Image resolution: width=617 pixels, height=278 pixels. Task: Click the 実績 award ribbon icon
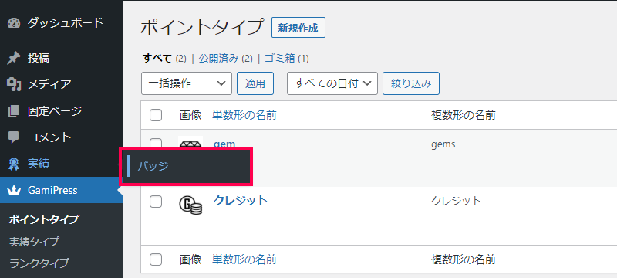tap(14, 164)
